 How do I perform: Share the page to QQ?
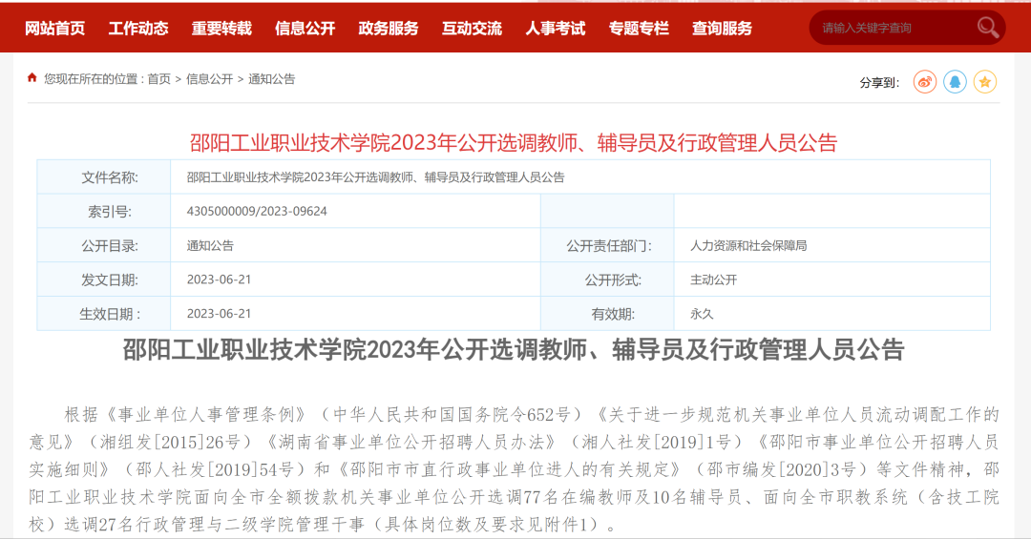(955, 82)
